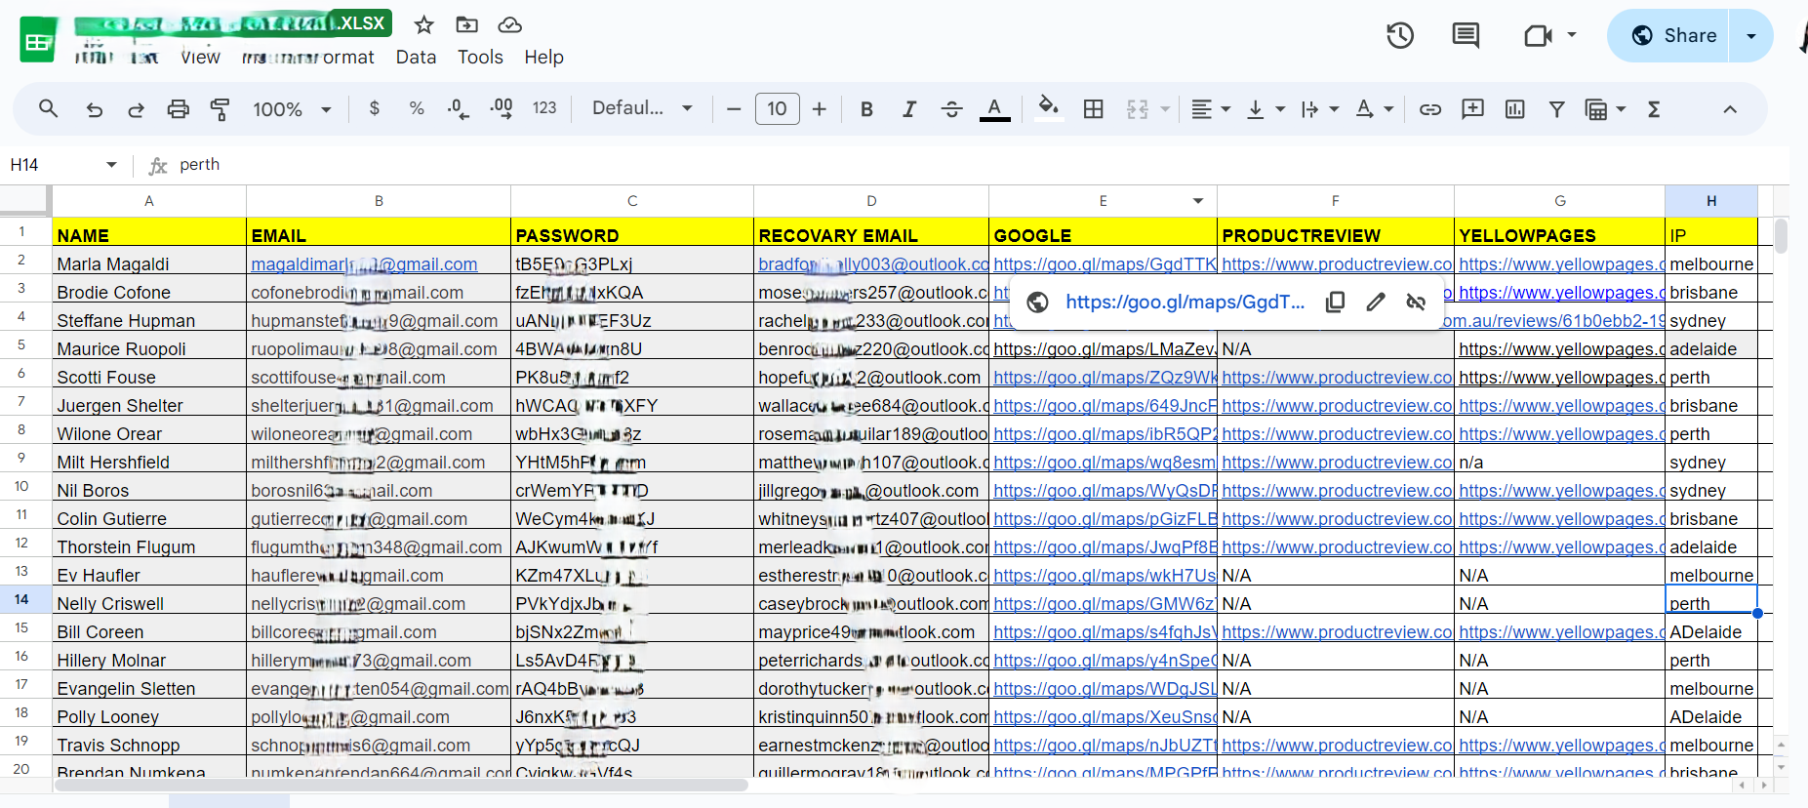Viewport: 1808px width, 808px height.
Task: Collapse the toolbar with the chevron
Action: click(x=1730, y=109)
